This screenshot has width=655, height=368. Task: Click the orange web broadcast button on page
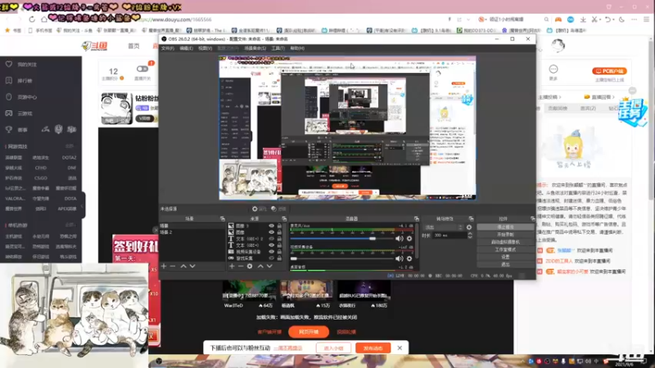point(309,332)
